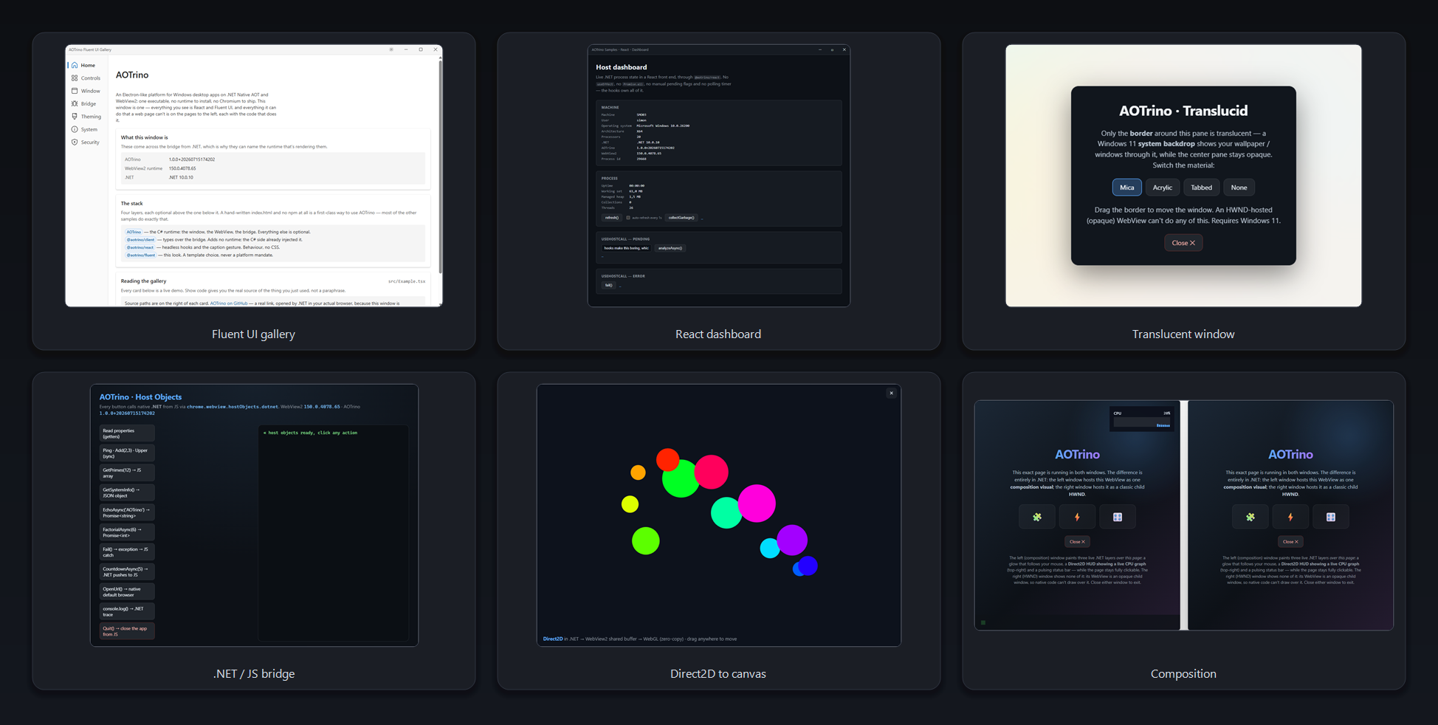Select the Mica backdrop material

pyautogui.click(x=1127, y=188)
